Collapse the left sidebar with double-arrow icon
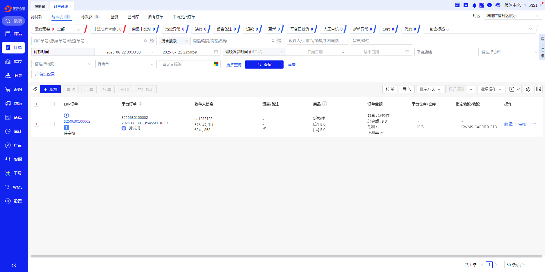This screenshot has width=545, height=272. click(14, 265)
